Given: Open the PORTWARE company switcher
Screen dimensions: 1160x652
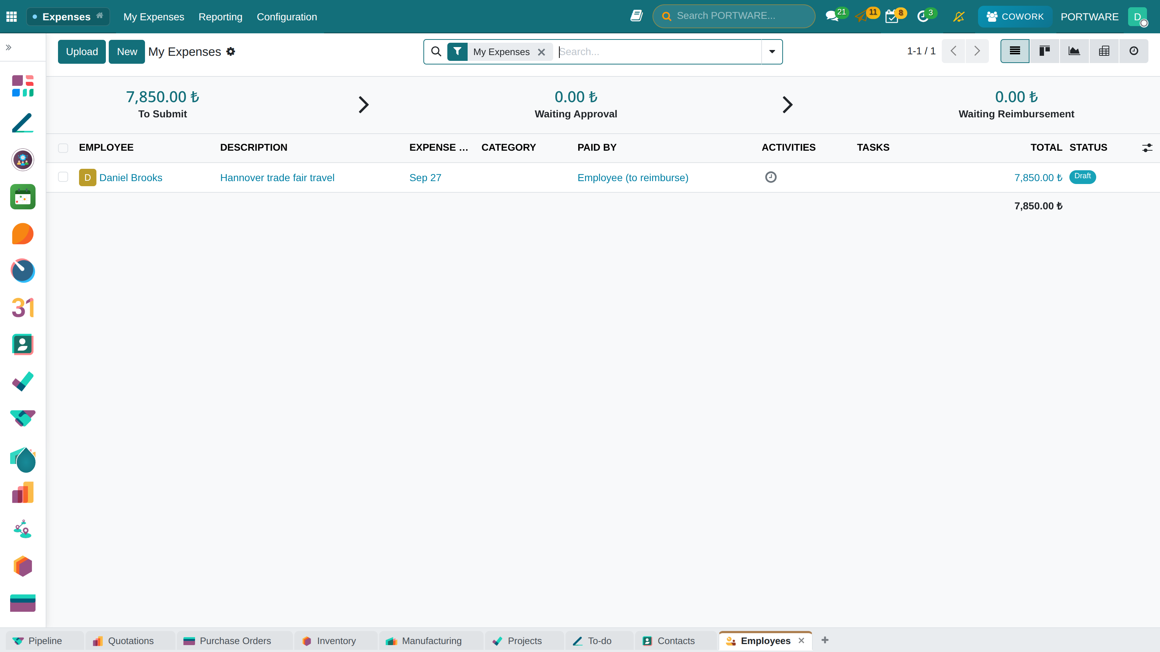Looking at the screenshot, I should click(x=1089, y=17).
